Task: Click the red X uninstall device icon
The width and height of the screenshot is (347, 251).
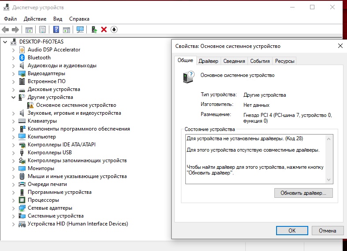Action: 104,29
